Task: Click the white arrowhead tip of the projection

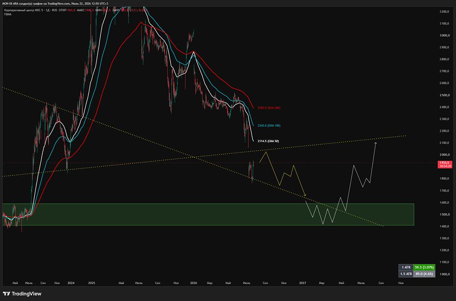Action: point(375,143)
